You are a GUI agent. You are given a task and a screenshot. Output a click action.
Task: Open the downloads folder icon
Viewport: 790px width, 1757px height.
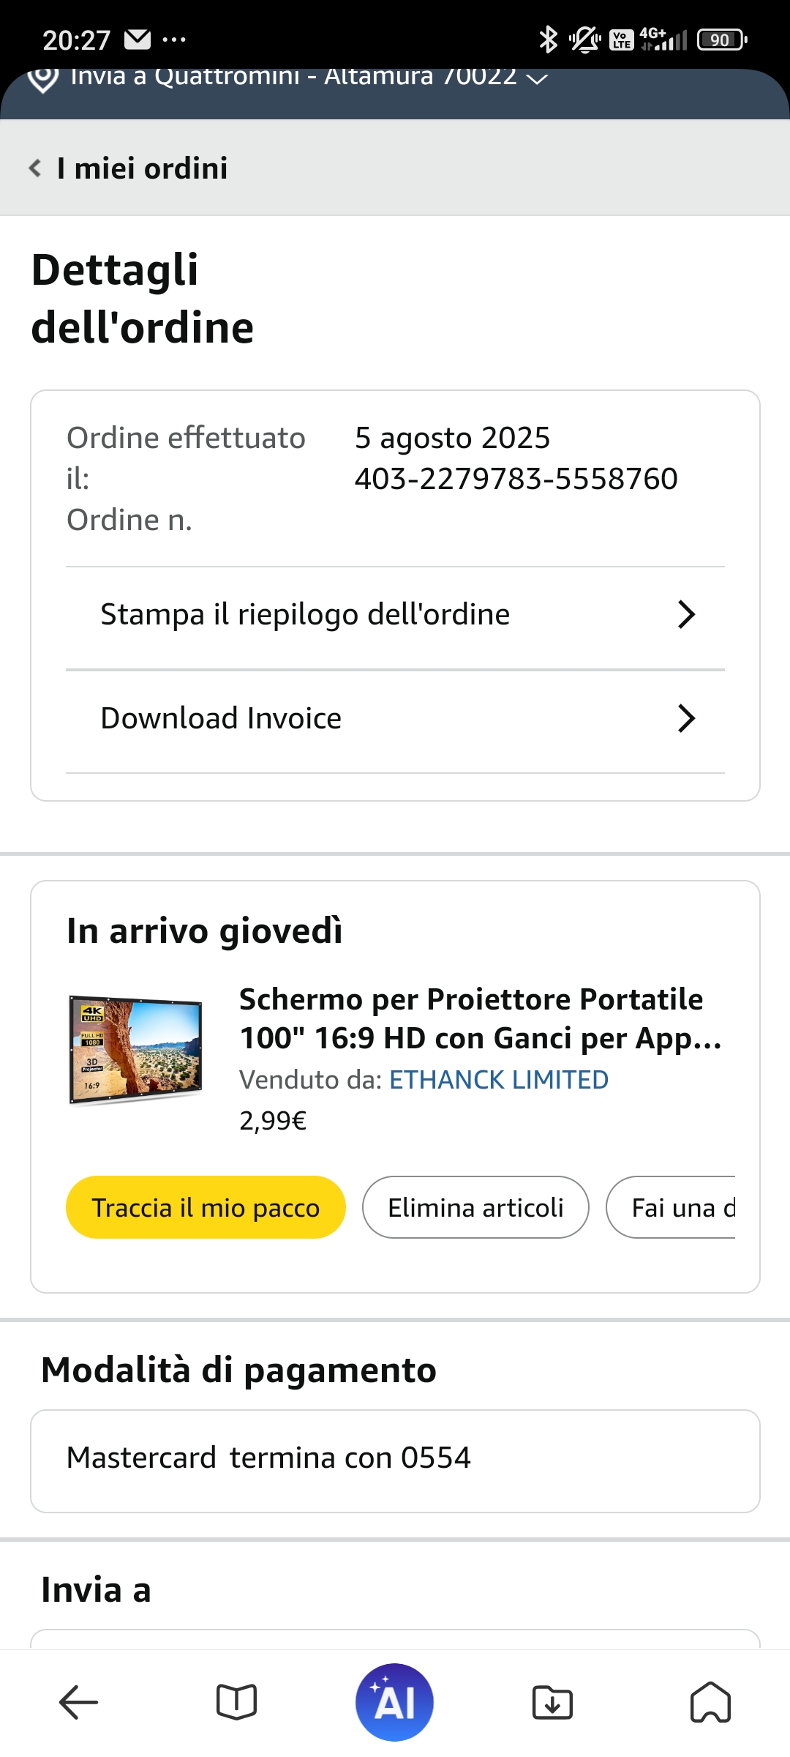tap(552, 1702)
